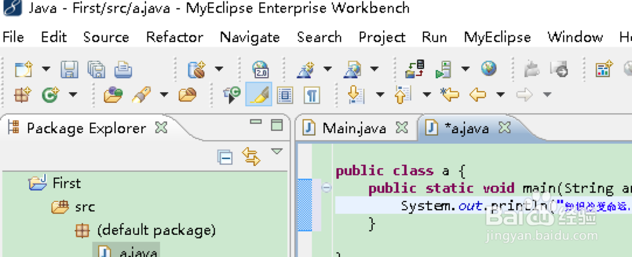
Task: Click the deploy to server icon
Action: point(415,69)
